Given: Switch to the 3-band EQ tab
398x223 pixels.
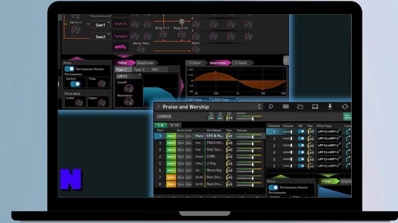Looking at the screenshot, I should 195,63.
